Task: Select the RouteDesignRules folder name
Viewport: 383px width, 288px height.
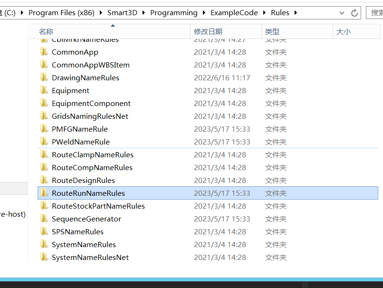Action: coord(83,180)
